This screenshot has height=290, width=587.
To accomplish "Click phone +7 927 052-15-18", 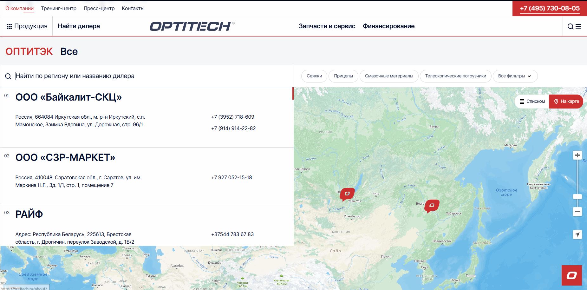I will click(x=232, y=178).
